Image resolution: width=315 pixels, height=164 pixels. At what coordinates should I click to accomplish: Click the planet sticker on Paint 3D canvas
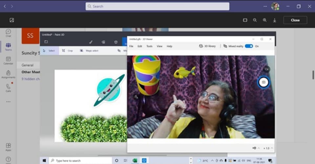pyautogui.click(x=109, y=90)
